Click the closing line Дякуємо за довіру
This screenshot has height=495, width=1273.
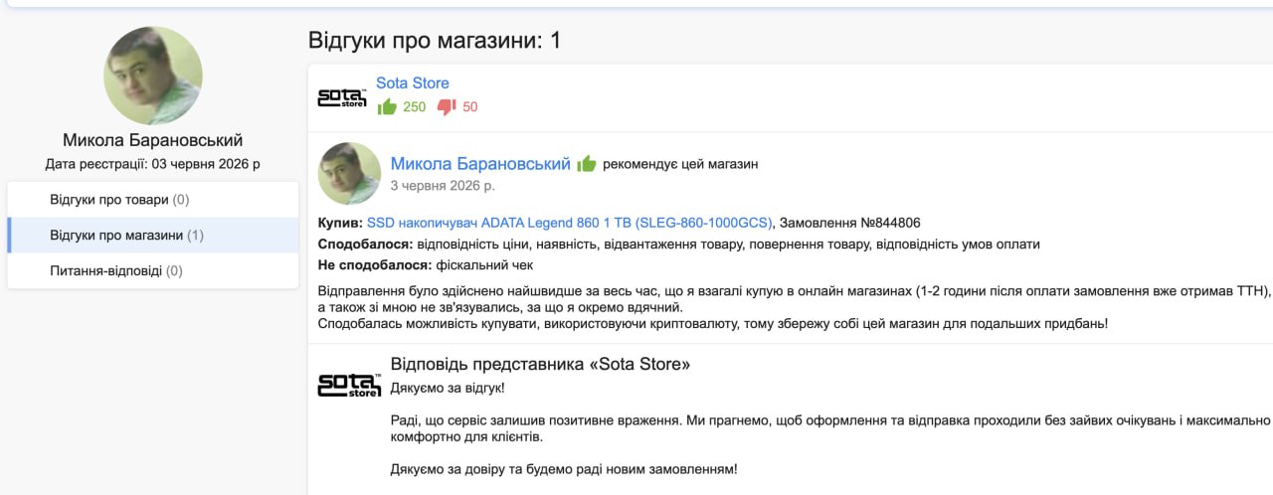(x=564, y=468)
